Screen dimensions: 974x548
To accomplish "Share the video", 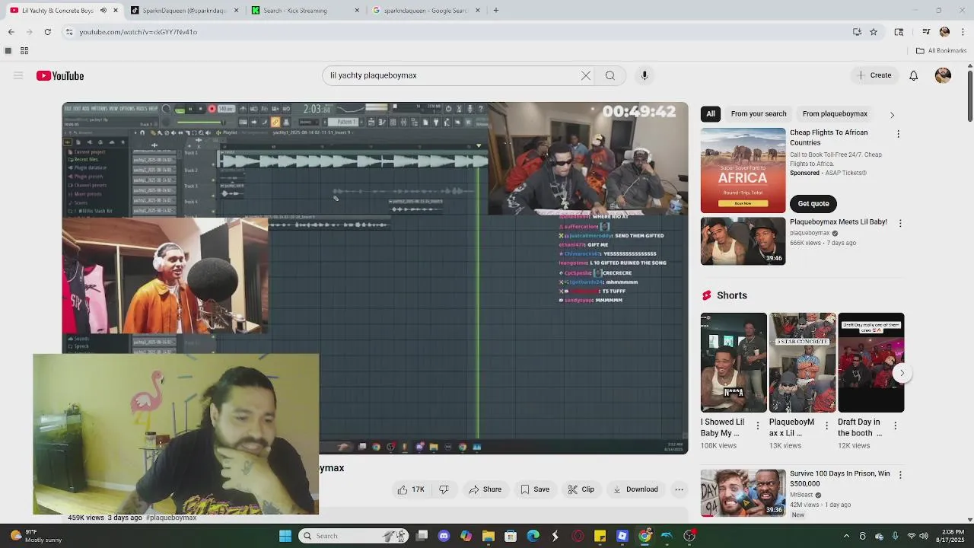I will [x=485, y=489].
